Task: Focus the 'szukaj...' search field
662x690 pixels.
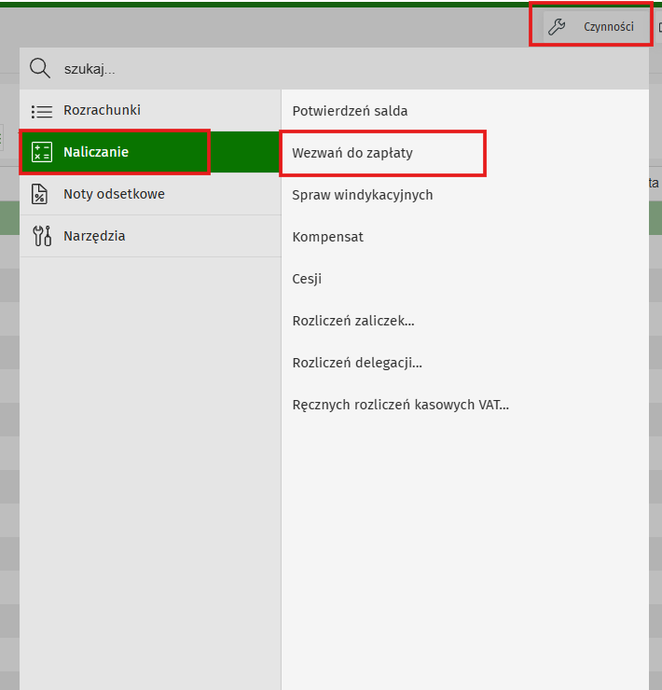Action: coord(345,69)
